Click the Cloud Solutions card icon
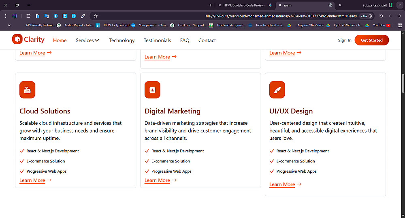Image resolution: width=405 pixels, height=218 pixels. (x=27, y=90)
